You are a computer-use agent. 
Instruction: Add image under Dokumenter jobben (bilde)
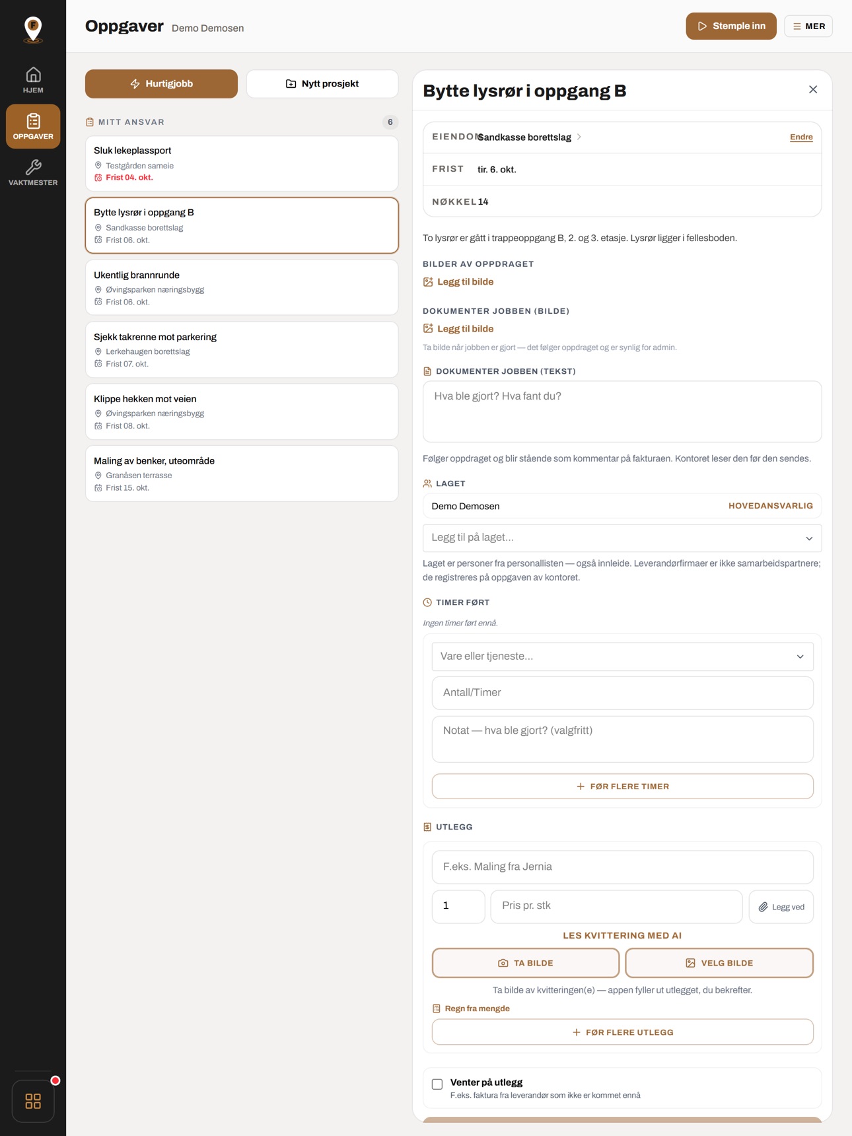pyautogui.click(x=458, y=329)
